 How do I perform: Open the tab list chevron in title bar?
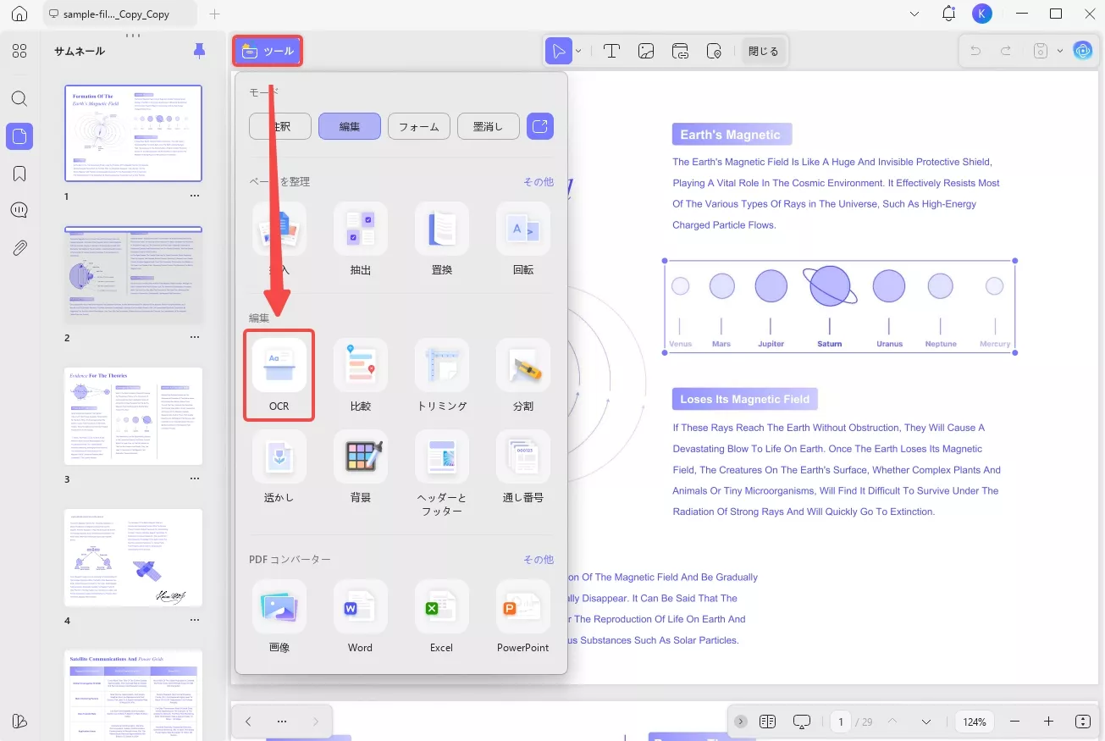click(914, 14)
